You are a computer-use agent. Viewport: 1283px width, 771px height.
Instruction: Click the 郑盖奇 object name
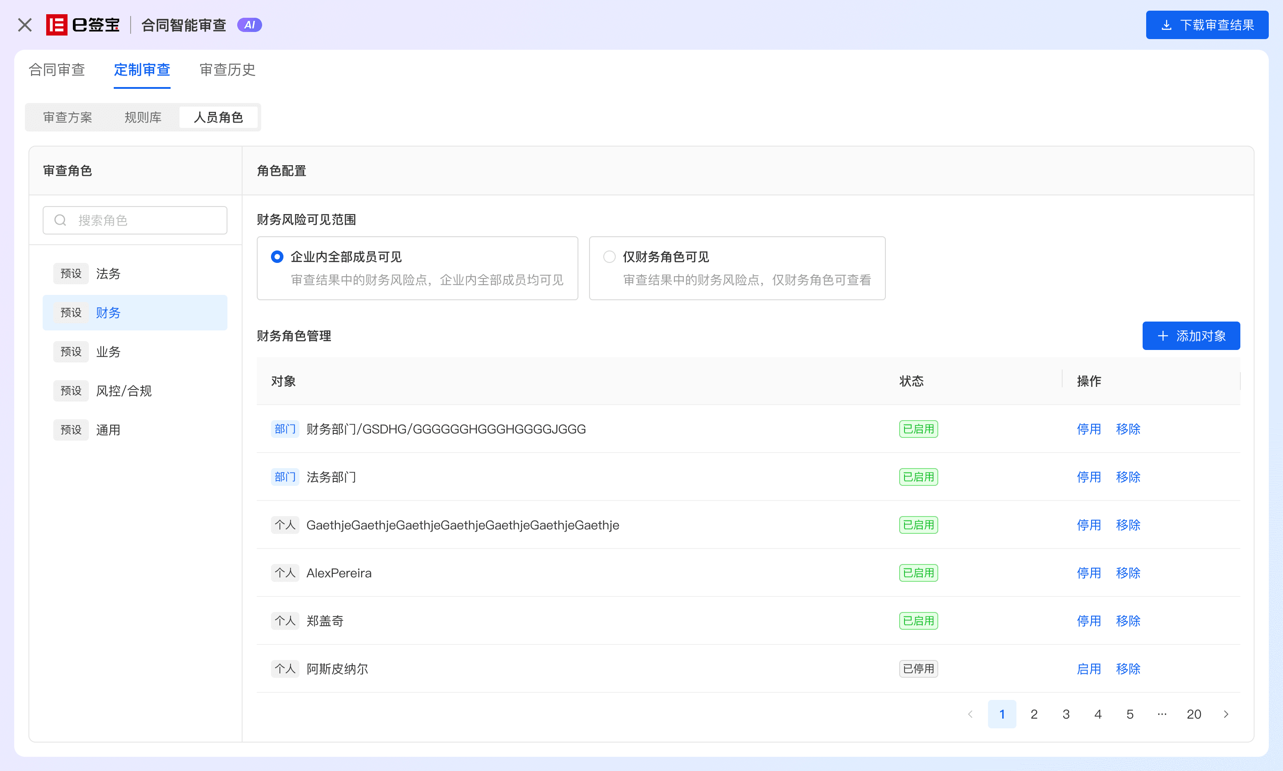point(325,621)
